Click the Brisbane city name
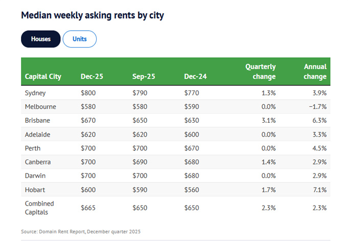 [x=38, y=121]
